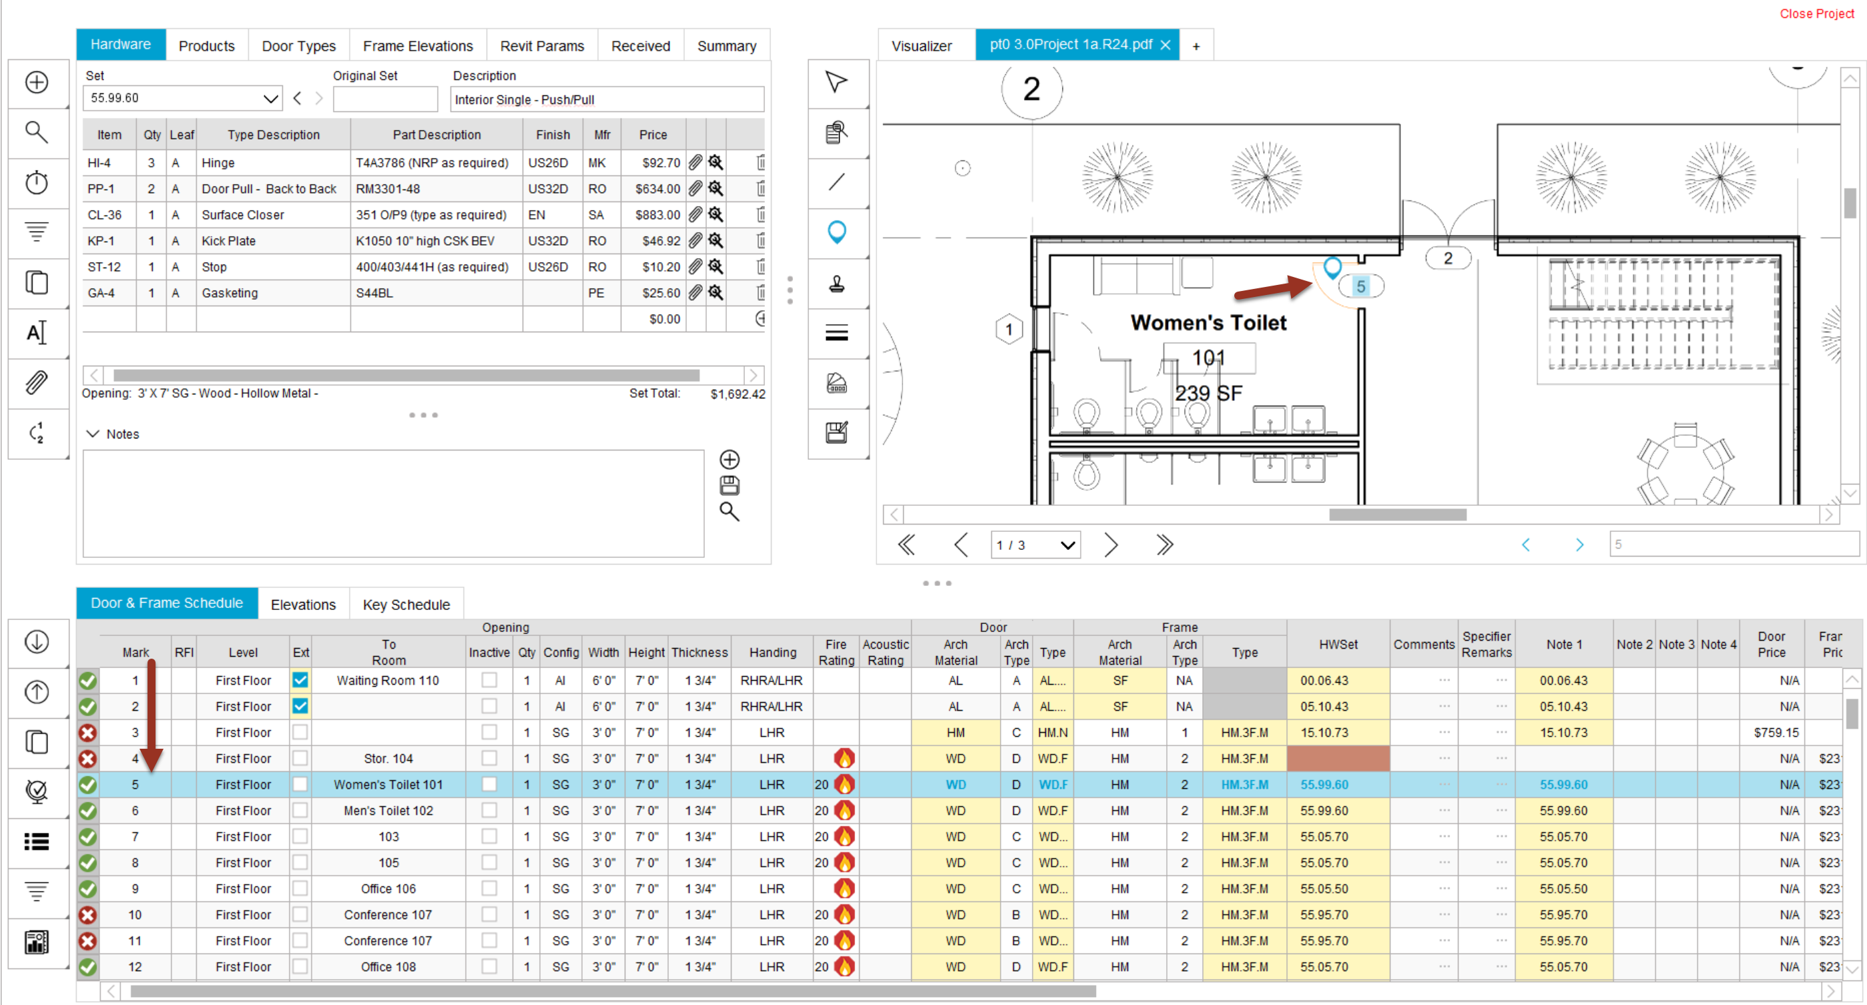Switch to the Frame Elevations tab
The height and width of the screenshot is (1005, 1867).
pos(417,45)
